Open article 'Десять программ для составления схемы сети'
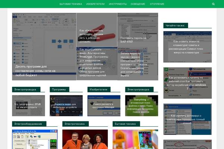 [x=44, y=47]
